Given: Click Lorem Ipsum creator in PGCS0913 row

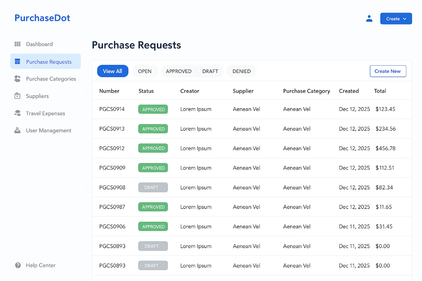Looking at the screenshot, I should coord(196,129).
